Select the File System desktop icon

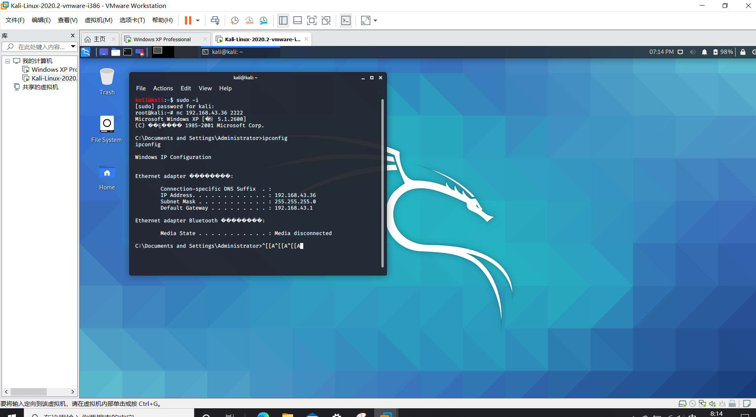pyautogui.click(x=107, y=129)
